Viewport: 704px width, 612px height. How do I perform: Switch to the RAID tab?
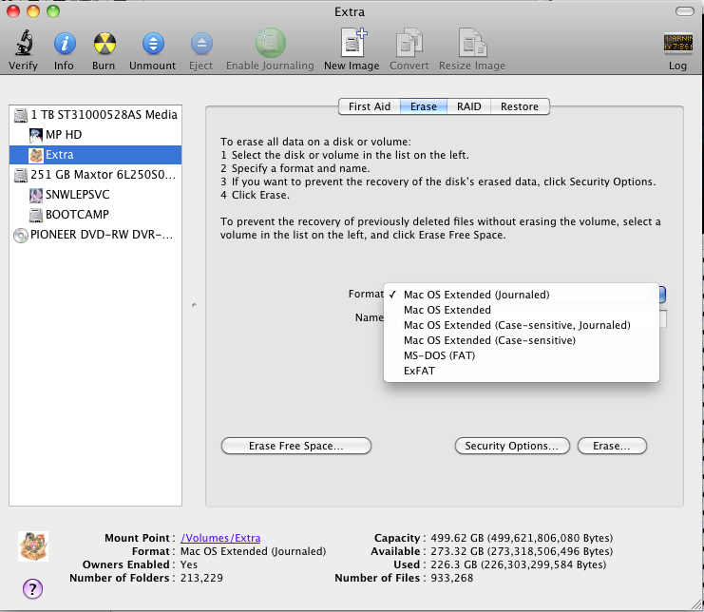(x=468, y=106)
